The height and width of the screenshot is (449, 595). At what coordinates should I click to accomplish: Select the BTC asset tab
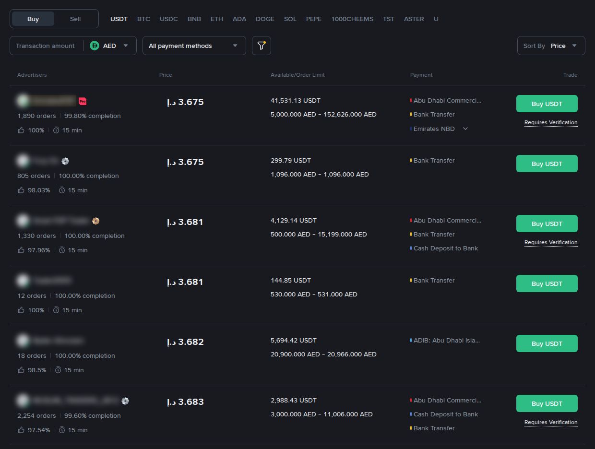point(143,19)
